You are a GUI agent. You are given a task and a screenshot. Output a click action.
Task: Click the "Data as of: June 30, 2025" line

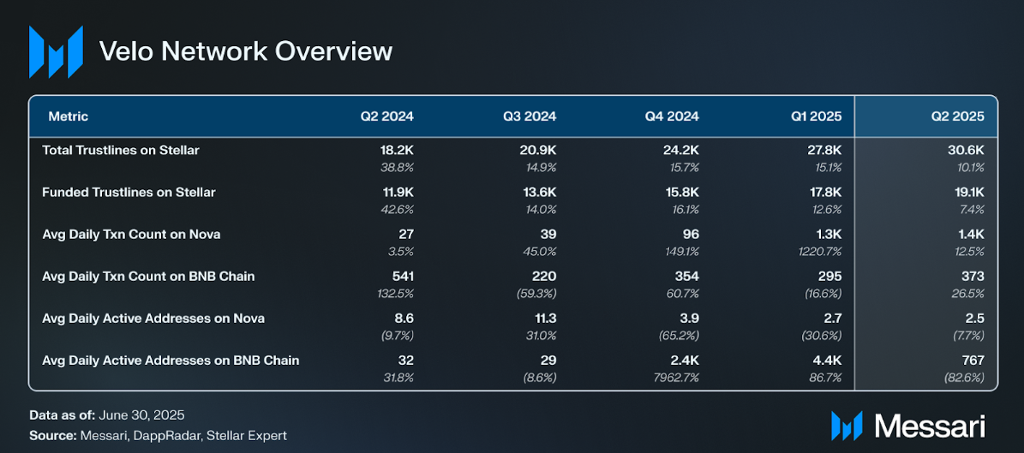pyautogui.click(x=107, y=415)
